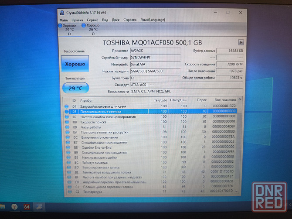Click status circle icon of row 04
292x219 pixels.
coord(67,106)
